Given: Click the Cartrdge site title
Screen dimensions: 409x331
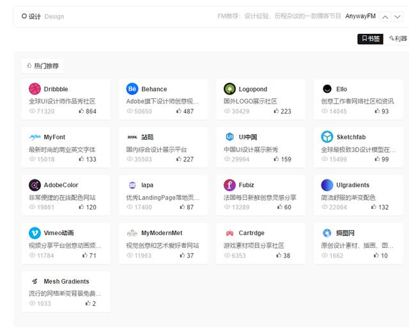Looking at the screenshot, I should tap(251, 233).
